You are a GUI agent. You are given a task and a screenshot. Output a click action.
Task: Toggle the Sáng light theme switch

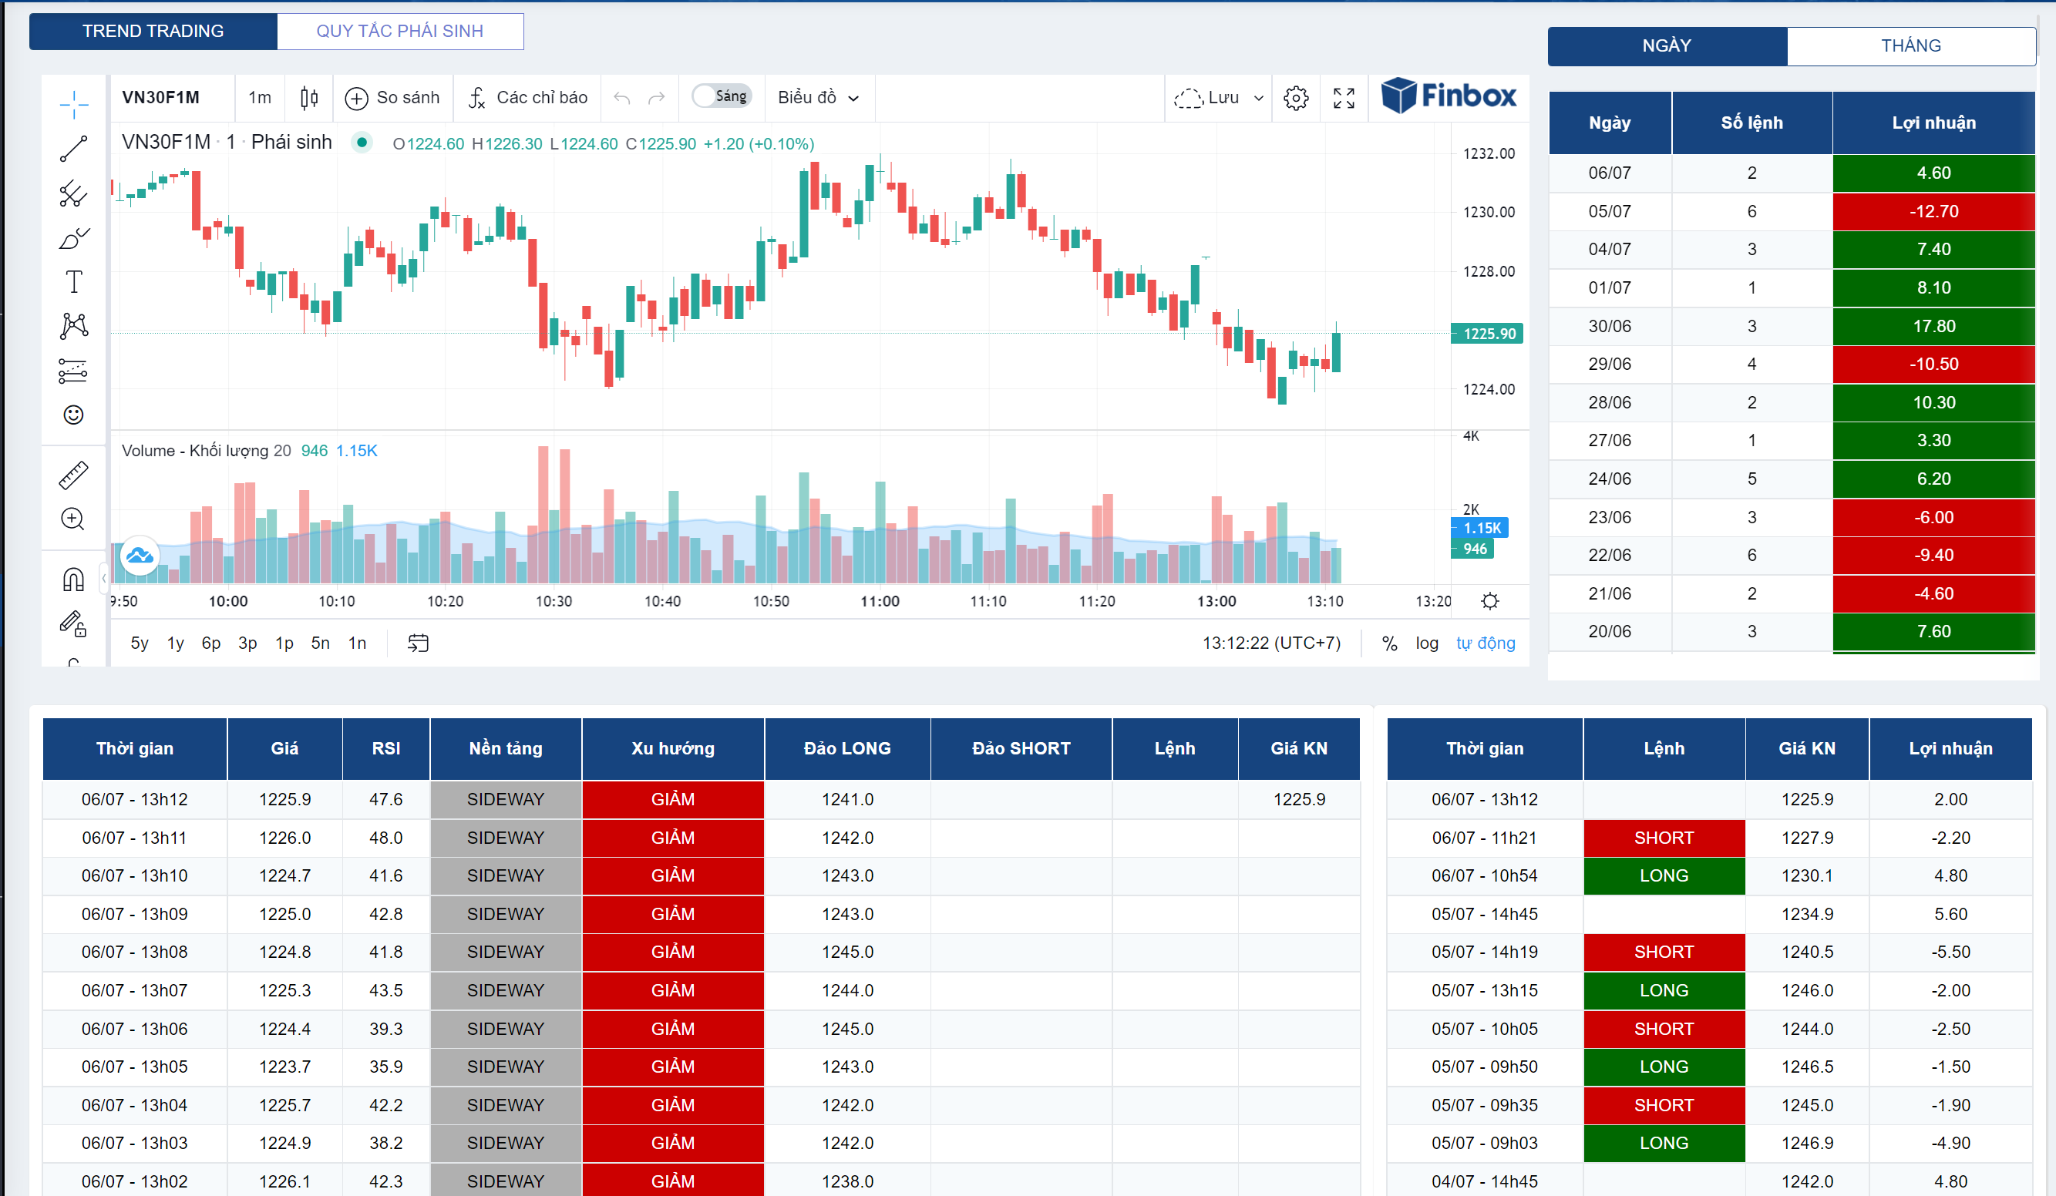[x=722, y=96]
